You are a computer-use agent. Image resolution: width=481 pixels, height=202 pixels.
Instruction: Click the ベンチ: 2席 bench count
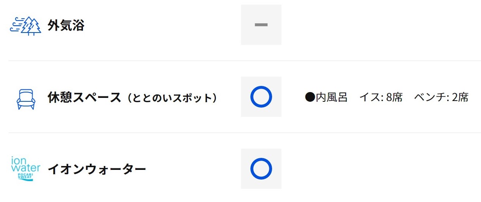click(x=441, y=97)
